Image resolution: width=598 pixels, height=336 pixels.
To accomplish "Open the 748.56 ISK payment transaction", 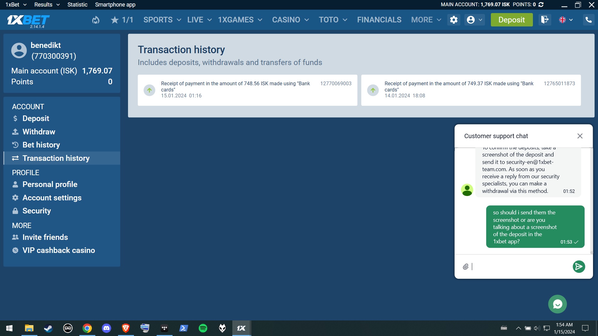I will (248, 90).
